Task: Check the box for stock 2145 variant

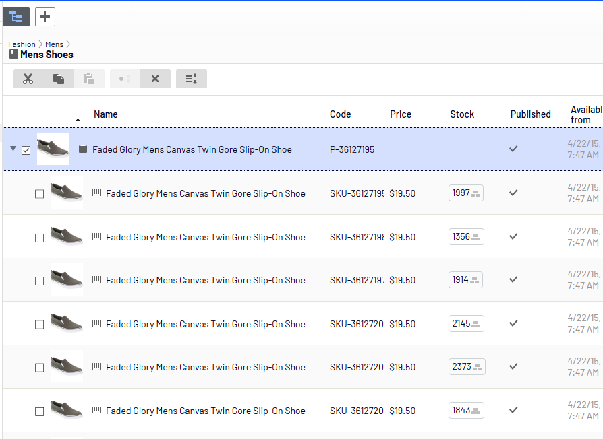Action: pos(40,325)
